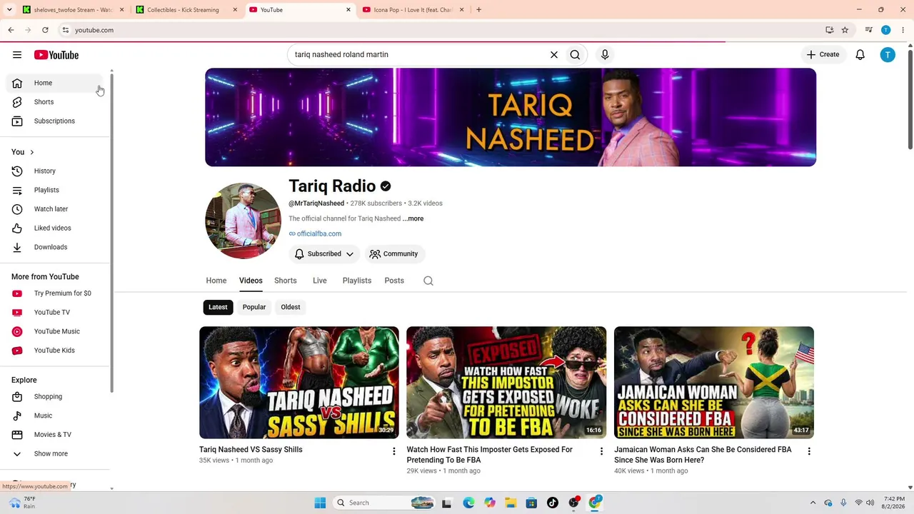This screenshot has height=514, width=914.
Task: Switch to the channel Posts tab
Action: (x=394, y=281)
